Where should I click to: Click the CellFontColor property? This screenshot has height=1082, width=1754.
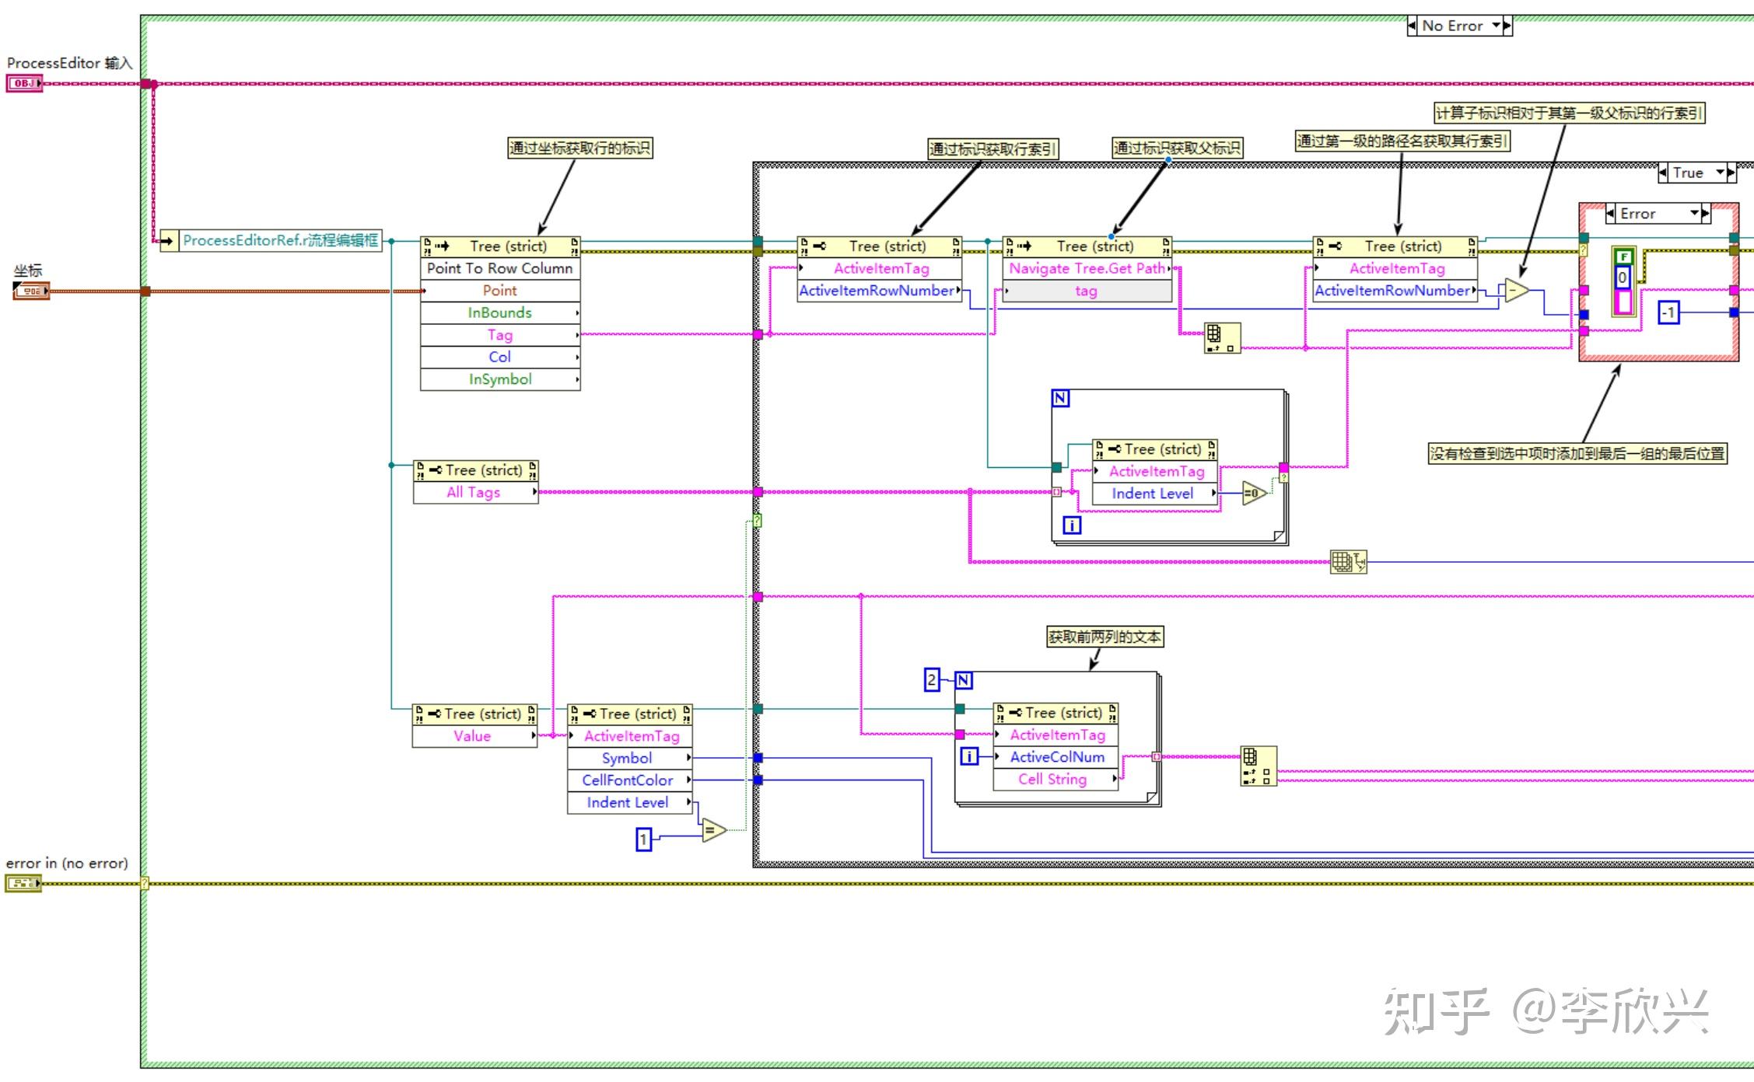click(629, 780)
